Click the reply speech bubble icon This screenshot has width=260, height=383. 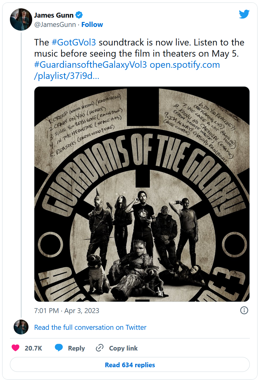[59, 348]
